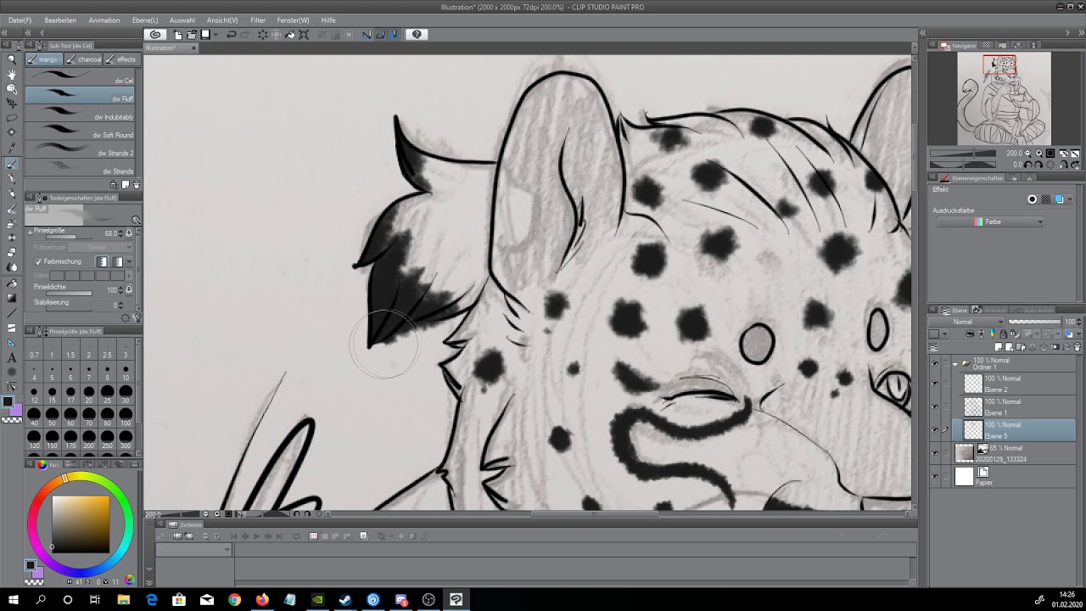The width and height of the screenshot is (1086, 611).
Task: Open Steam from the taskbar
Action: click(x=345, y=599)
